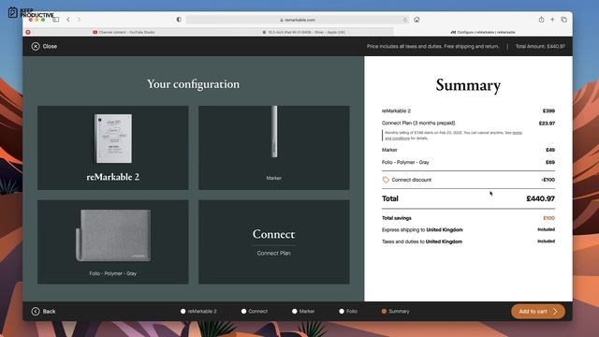
Task: Switch to YouTube Studio tab
Action: point(124,32)
